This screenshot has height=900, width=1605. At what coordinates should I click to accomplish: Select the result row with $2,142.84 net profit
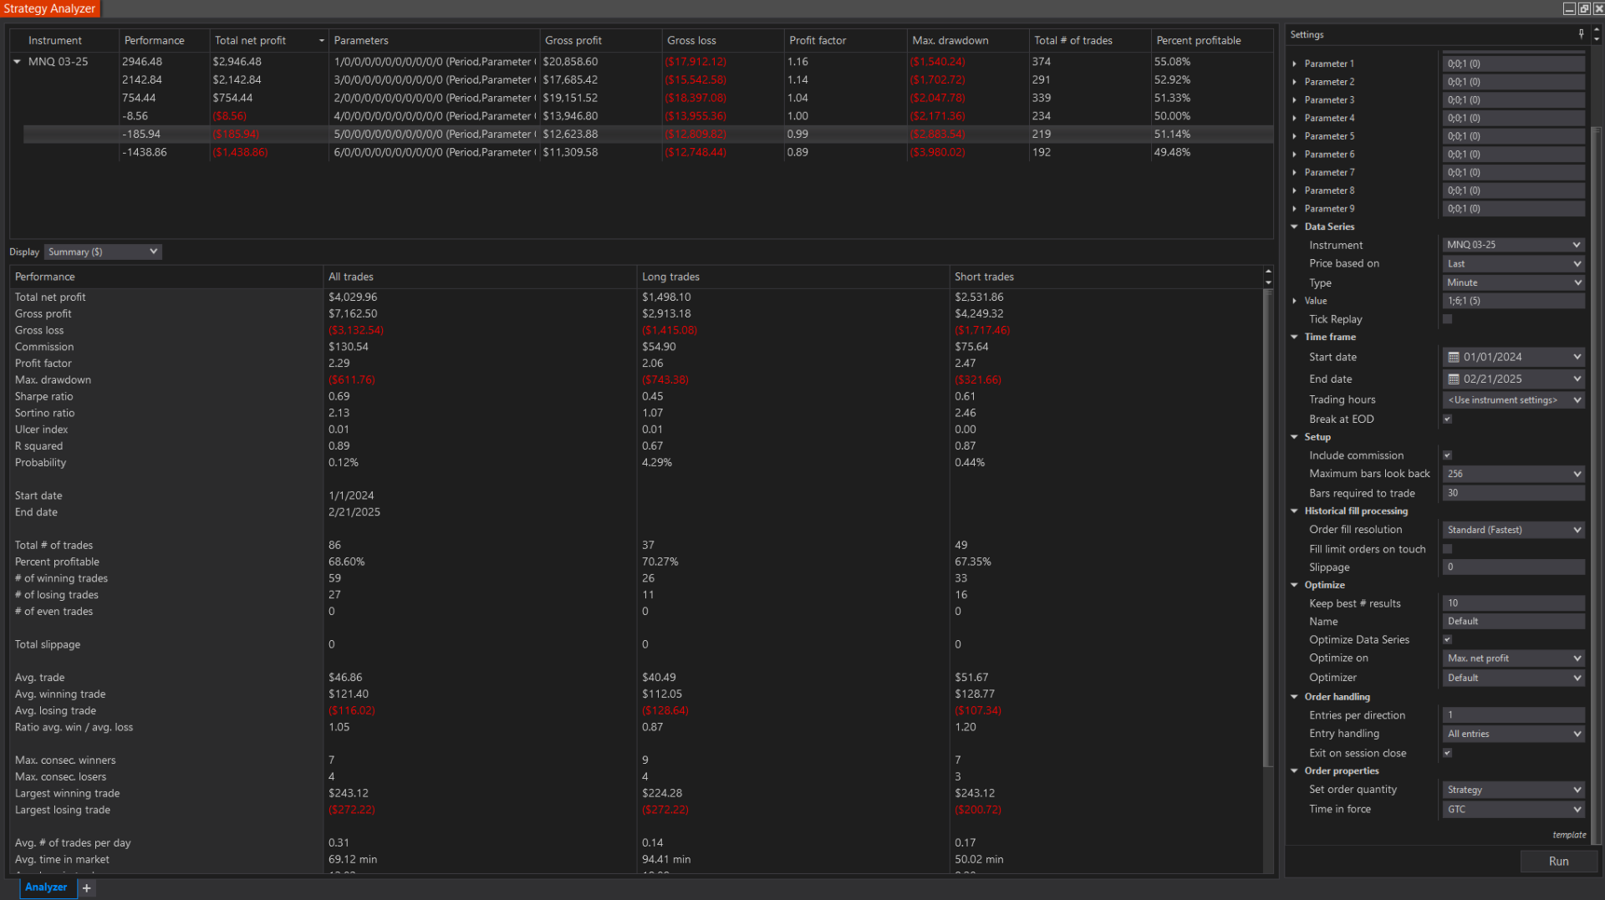[x=648, y=80]
